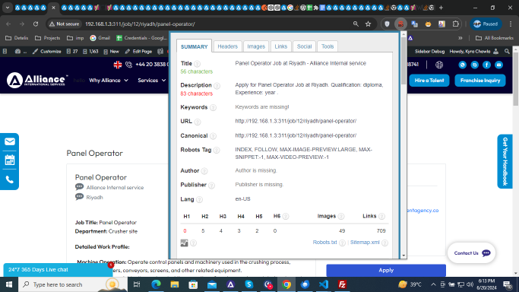Click the Facebook icon in header
The height and width of the screenshot is (292, 519).
point(486,65)
